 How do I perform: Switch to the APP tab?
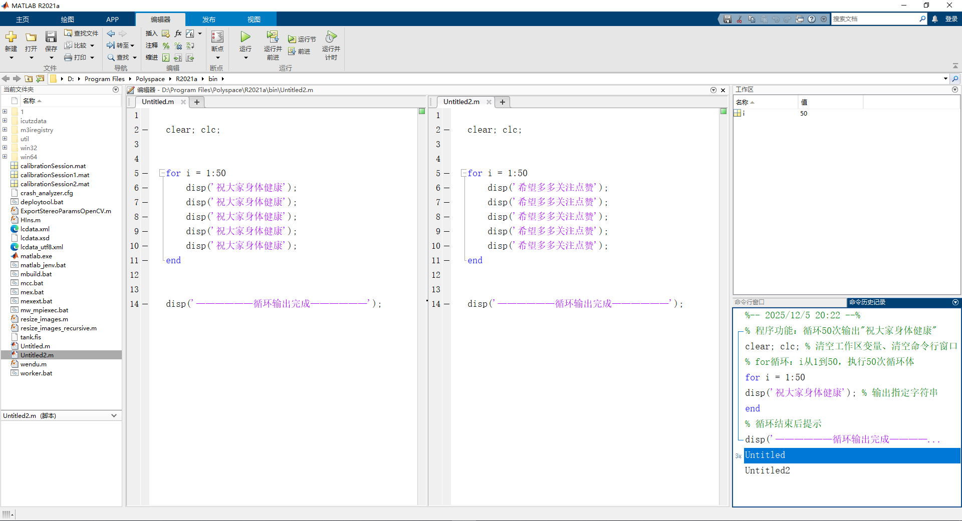[113, 20]
